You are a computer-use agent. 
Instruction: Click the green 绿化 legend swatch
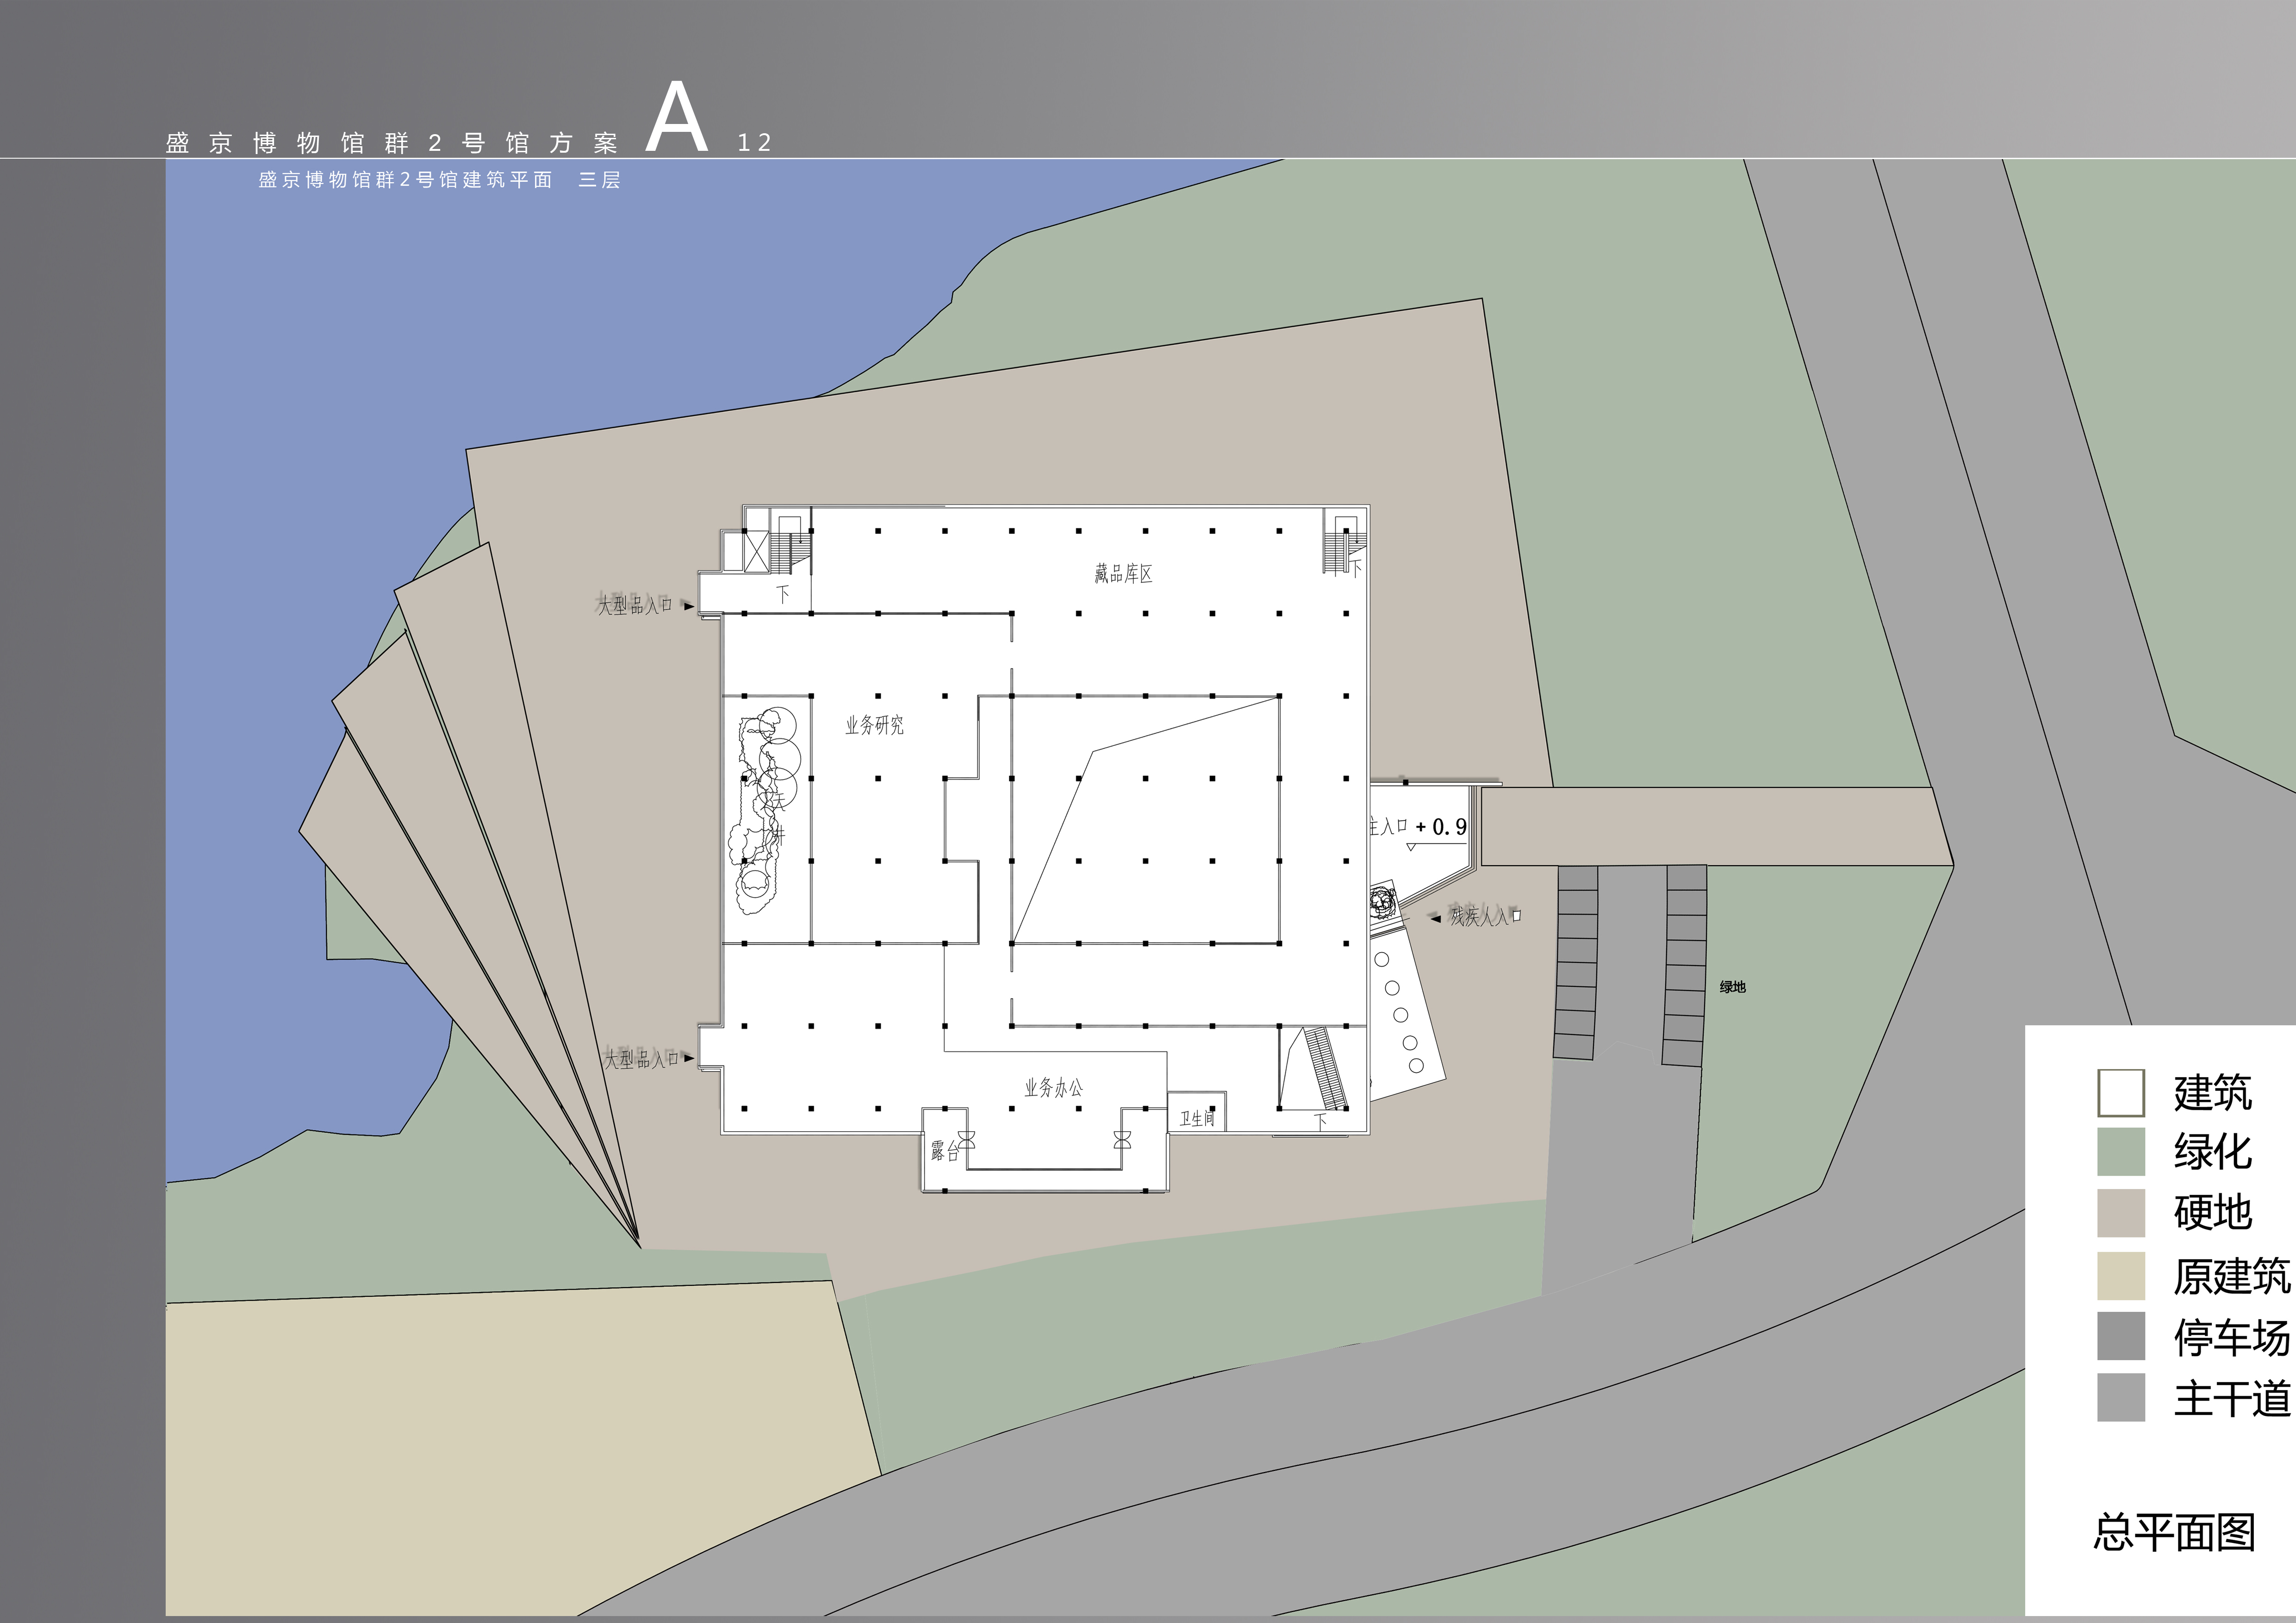(x=2120, y=1151)
